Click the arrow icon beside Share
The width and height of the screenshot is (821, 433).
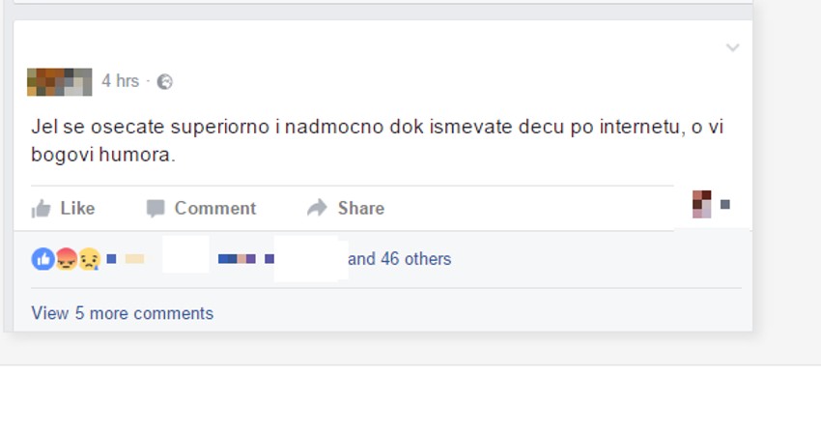pyautogui.click(x=318, y=208)
